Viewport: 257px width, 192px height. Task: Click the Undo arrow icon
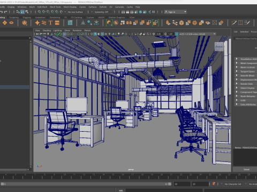tap(1, 12)
